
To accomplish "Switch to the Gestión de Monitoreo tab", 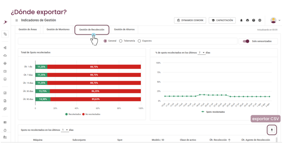I will [x=58, y=29].
